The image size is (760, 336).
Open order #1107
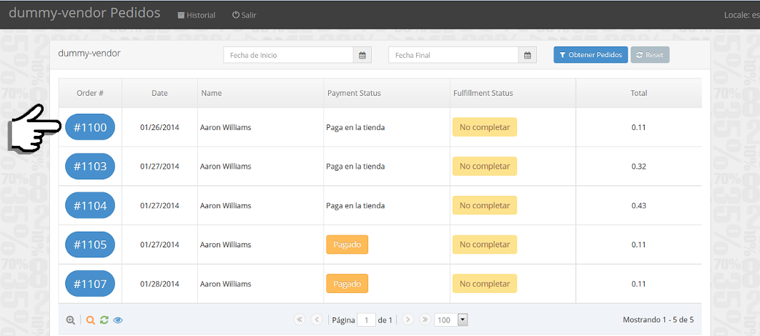[90, 284]
